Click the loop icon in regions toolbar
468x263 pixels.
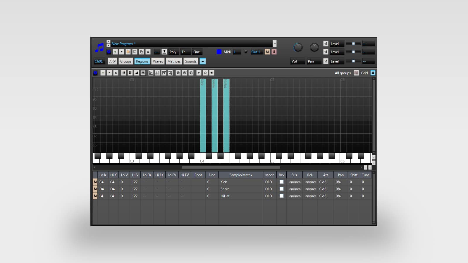(205, 73)
